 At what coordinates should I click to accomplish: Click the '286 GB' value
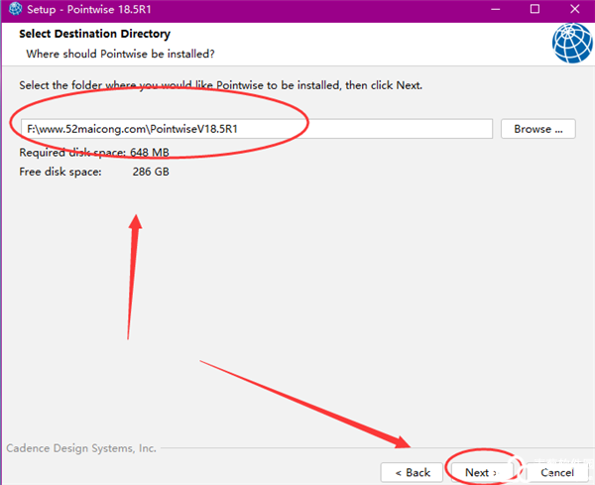(x=151, y=172)
